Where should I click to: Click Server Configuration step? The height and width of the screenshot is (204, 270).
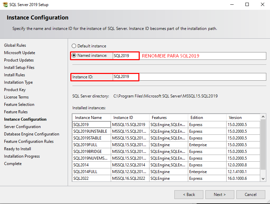coord(22,127)
